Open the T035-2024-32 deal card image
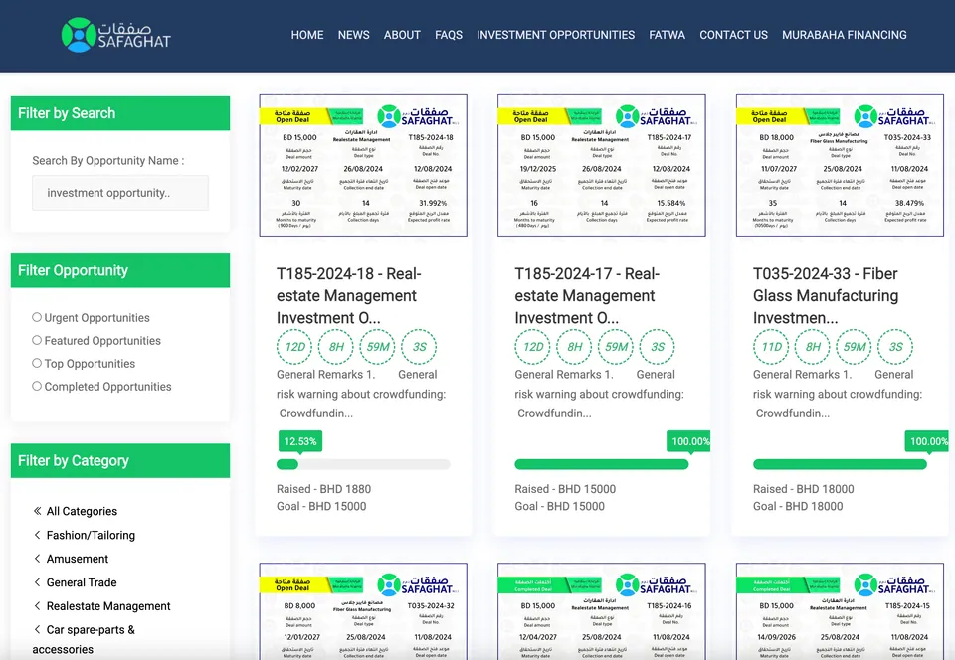 (x=363, y=611)
